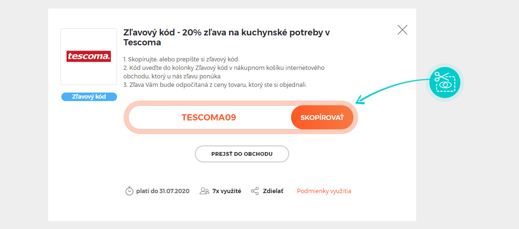The image size is (519, 229).
Task: Select the TESCOMA09 code text
Action: pyautogui.click(x=209, y=117)
